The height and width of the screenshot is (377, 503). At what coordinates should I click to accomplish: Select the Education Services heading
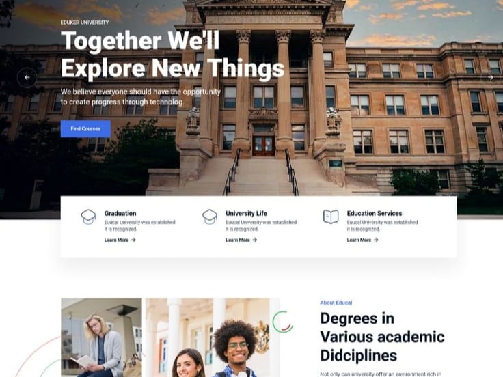tap(375, 213)
